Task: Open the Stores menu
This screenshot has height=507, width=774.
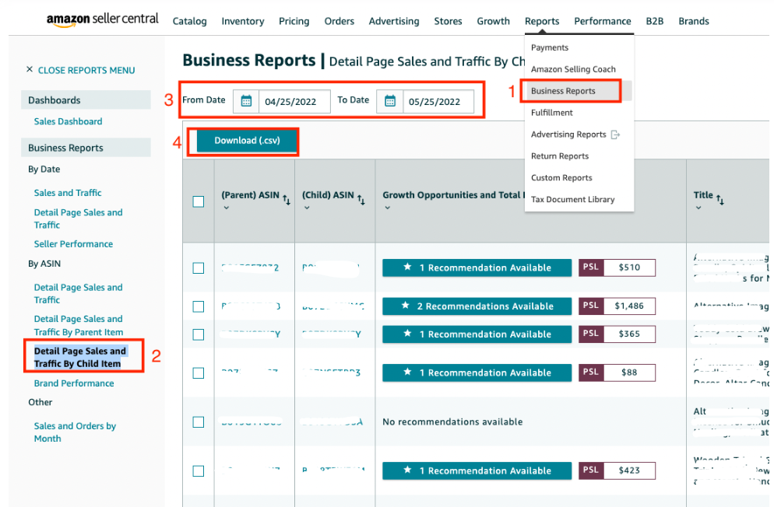Action: click(x=449, y=21)
